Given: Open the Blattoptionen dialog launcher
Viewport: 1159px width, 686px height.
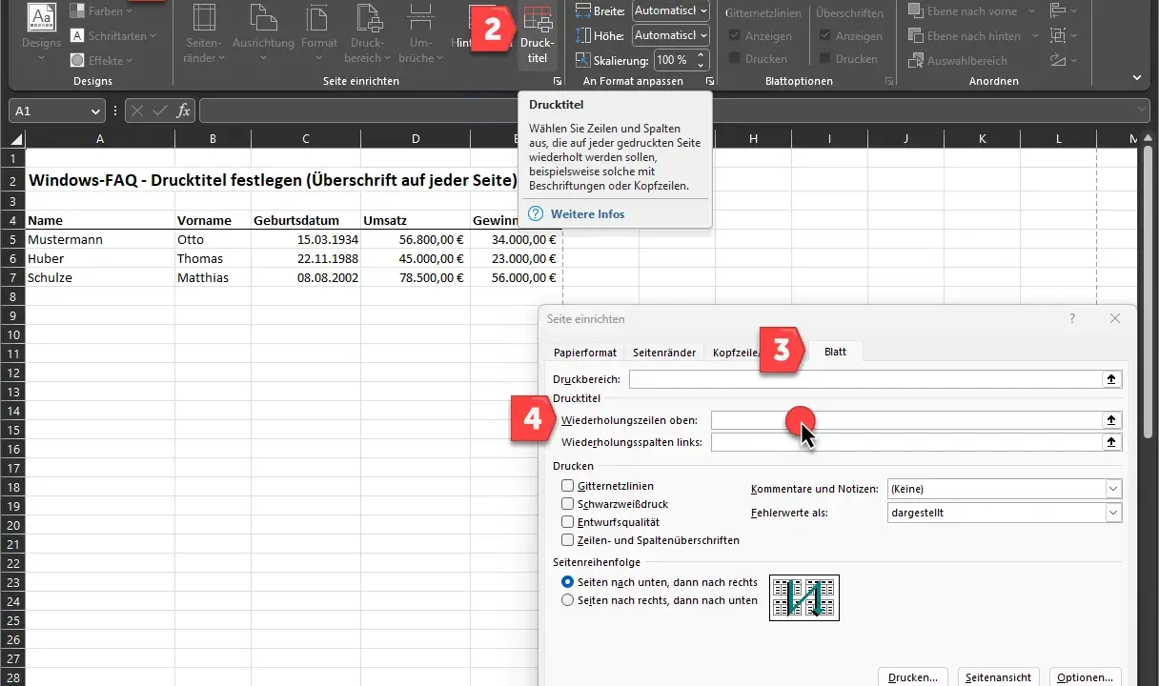Looking at the screenshot, I should point(889,82).
